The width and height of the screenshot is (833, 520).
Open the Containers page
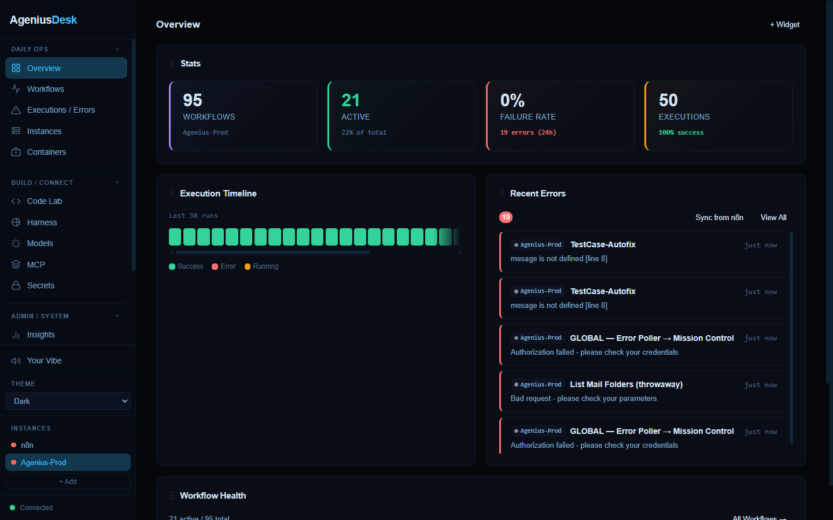(x=66, y=152)
